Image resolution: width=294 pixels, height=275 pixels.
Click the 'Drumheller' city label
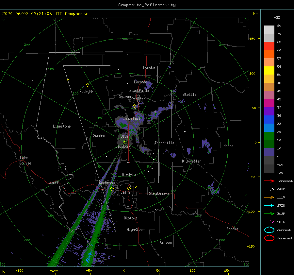[191, 161]
